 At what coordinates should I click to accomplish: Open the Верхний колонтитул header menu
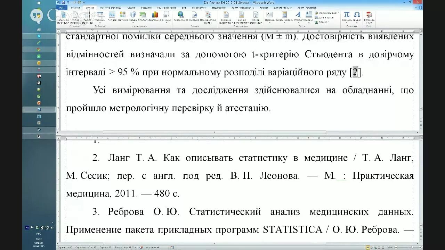(226, 17)
